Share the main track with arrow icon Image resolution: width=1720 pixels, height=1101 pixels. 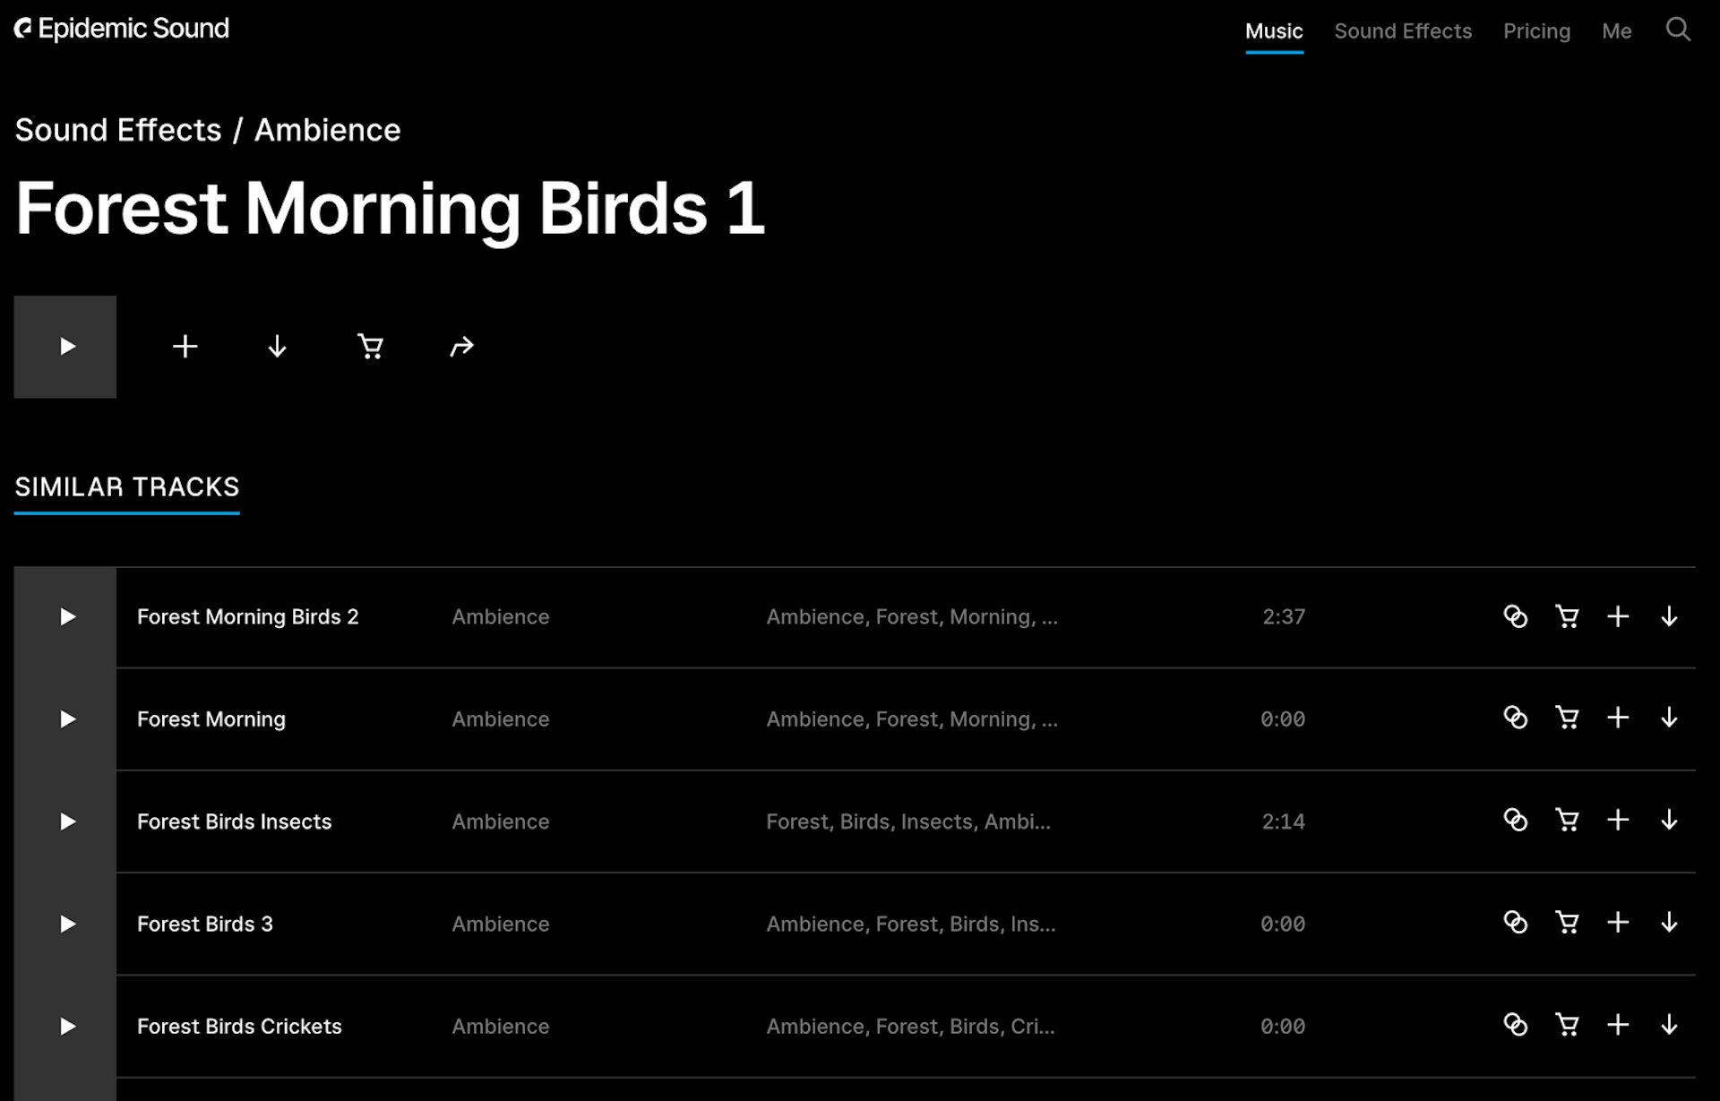click(x=461, y=347)
